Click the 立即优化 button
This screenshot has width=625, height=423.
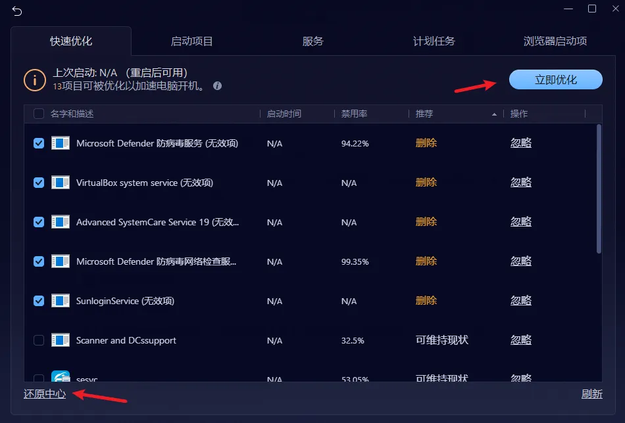556,79
